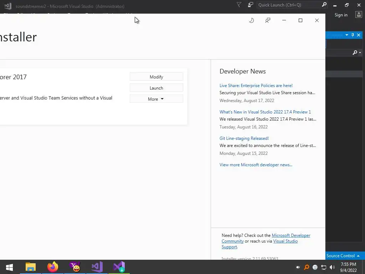Viewport: 365px width, 274px height.
Task: Open 'Live Share: Enterprise Policies are here!' article
Action: click(256, 86)
